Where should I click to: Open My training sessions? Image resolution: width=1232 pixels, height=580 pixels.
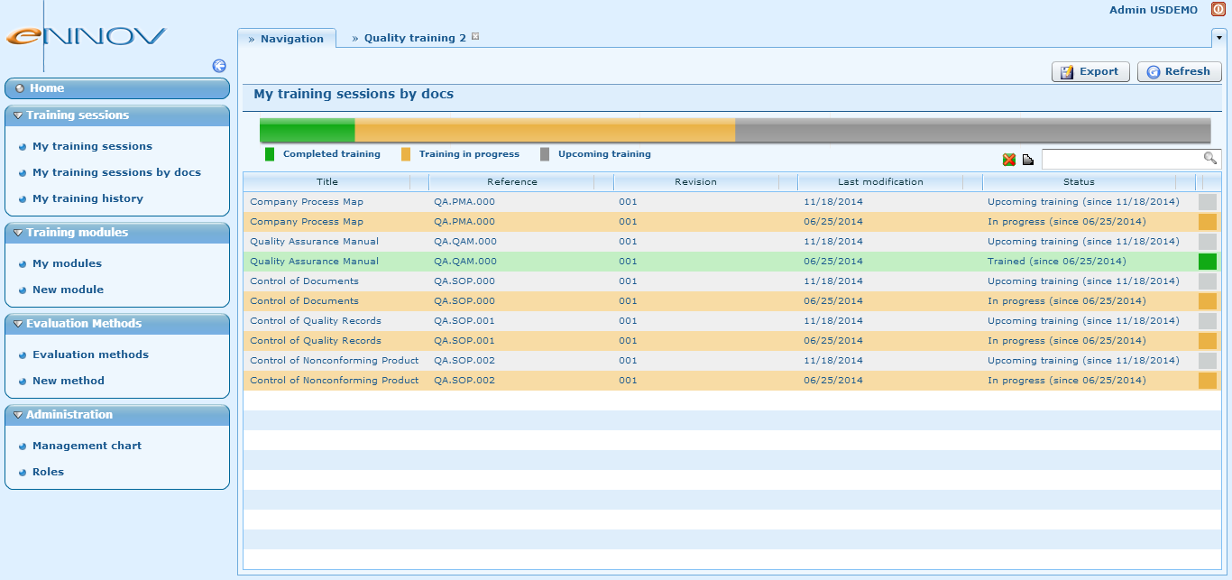tap(92, 146)
